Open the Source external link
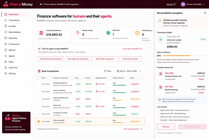The image size is (209, 139). pos(171,4)
